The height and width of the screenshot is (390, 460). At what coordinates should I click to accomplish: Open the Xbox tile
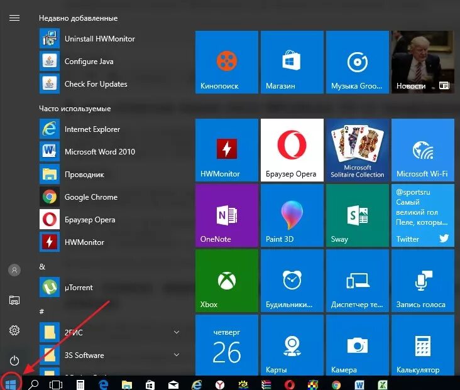(227, 281)
